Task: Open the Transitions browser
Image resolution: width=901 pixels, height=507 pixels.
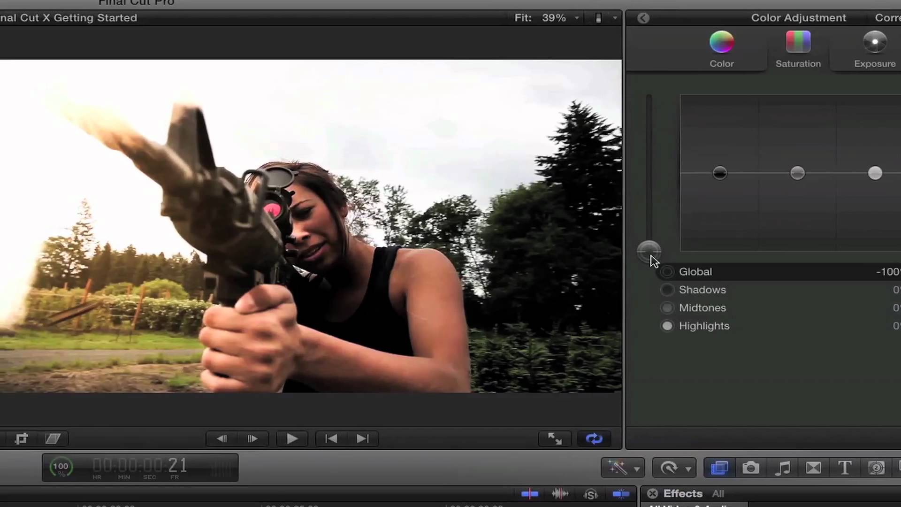Action: pos(813,468)
